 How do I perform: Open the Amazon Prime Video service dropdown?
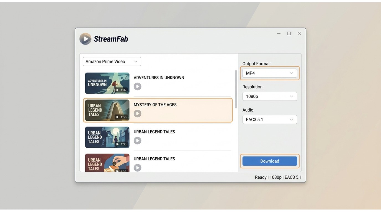click(112, 62)
